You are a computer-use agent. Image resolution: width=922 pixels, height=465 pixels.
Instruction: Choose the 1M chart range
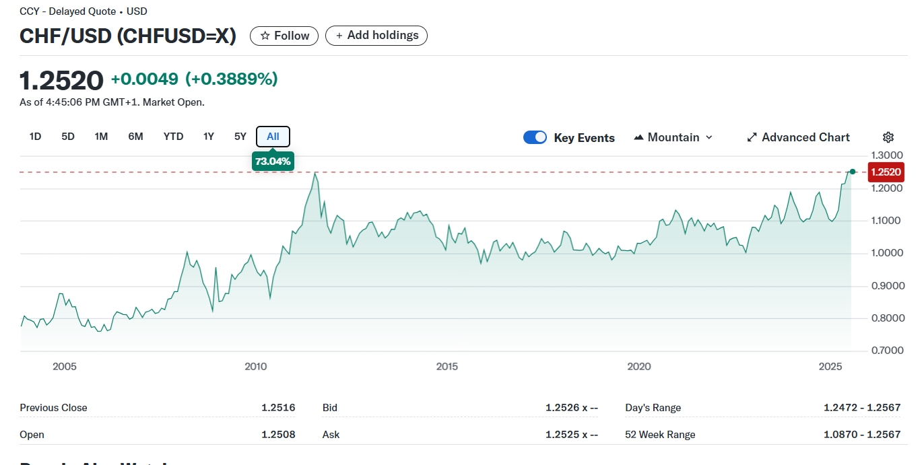(x=101, y=137)
